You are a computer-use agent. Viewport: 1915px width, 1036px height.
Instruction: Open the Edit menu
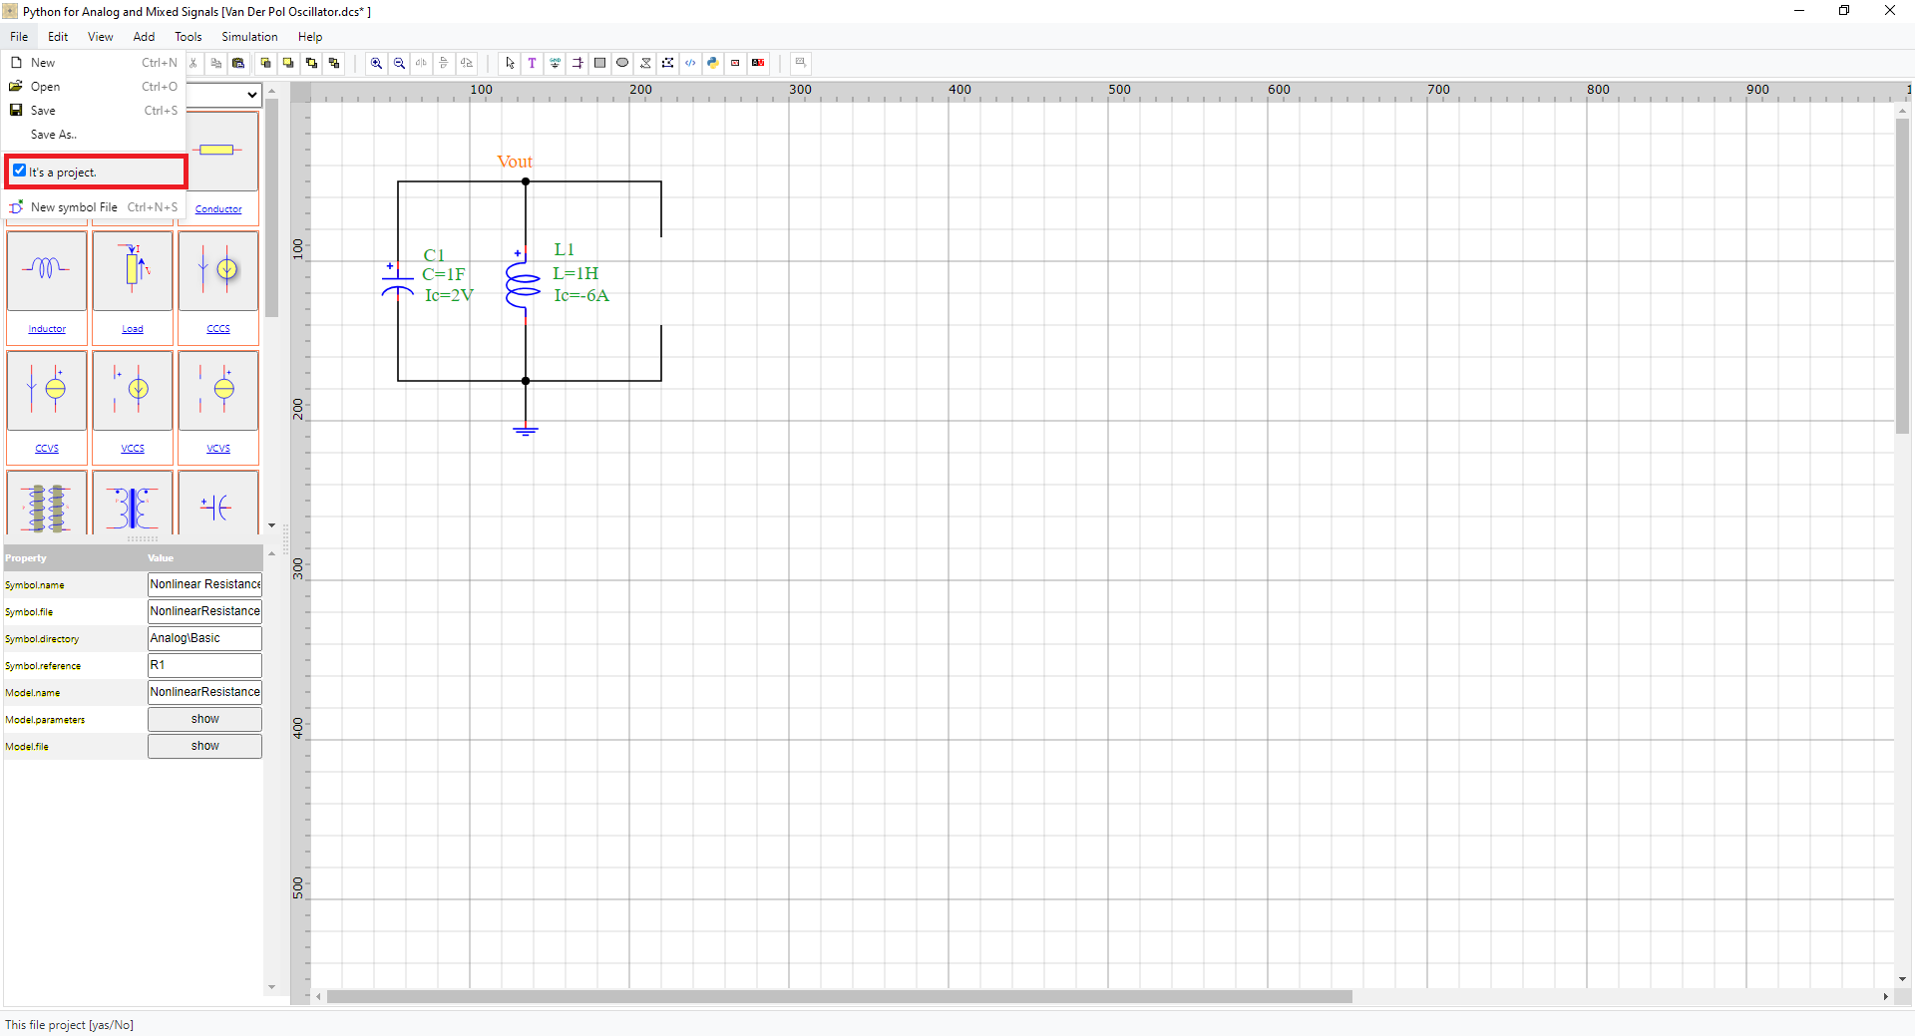click(x=59, y=37)
